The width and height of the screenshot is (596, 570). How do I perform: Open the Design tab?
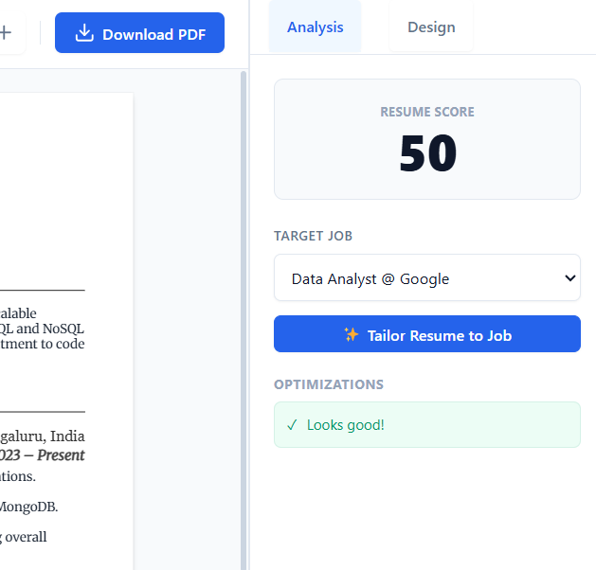(431, 27)
